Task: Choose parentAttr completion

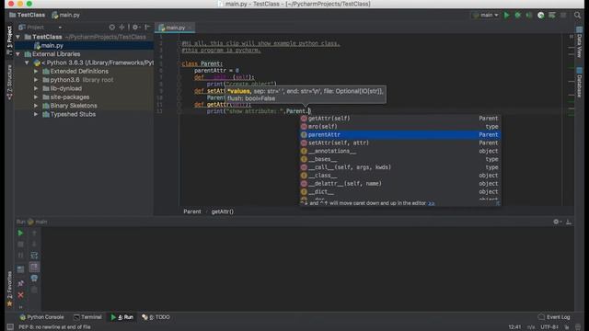Action: point(400,135)
